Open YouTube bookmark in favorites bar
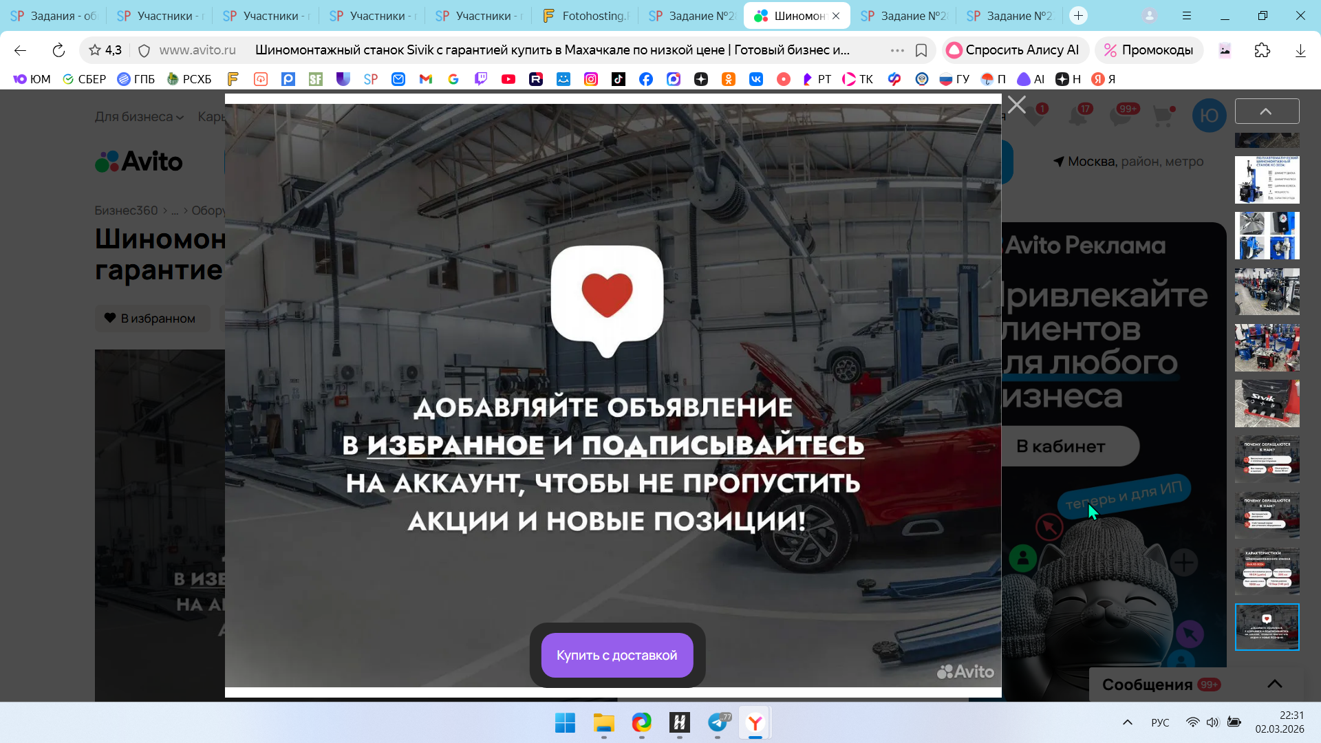 508,79
